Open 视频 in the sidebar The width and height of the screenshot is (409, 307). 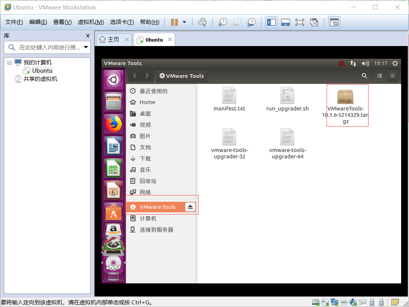click(161, 125)
